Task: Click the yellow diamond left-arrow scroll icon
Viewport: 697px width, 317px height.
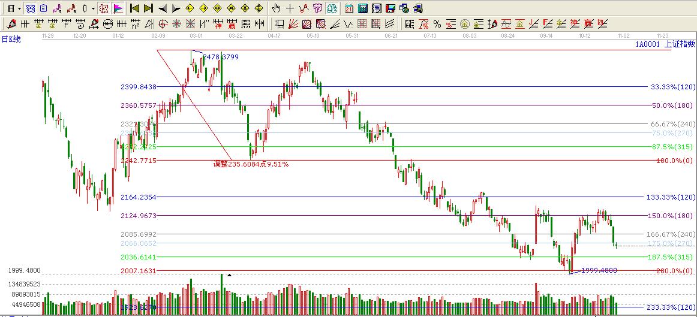Action: pyautogui.click(x=190, y=8)
